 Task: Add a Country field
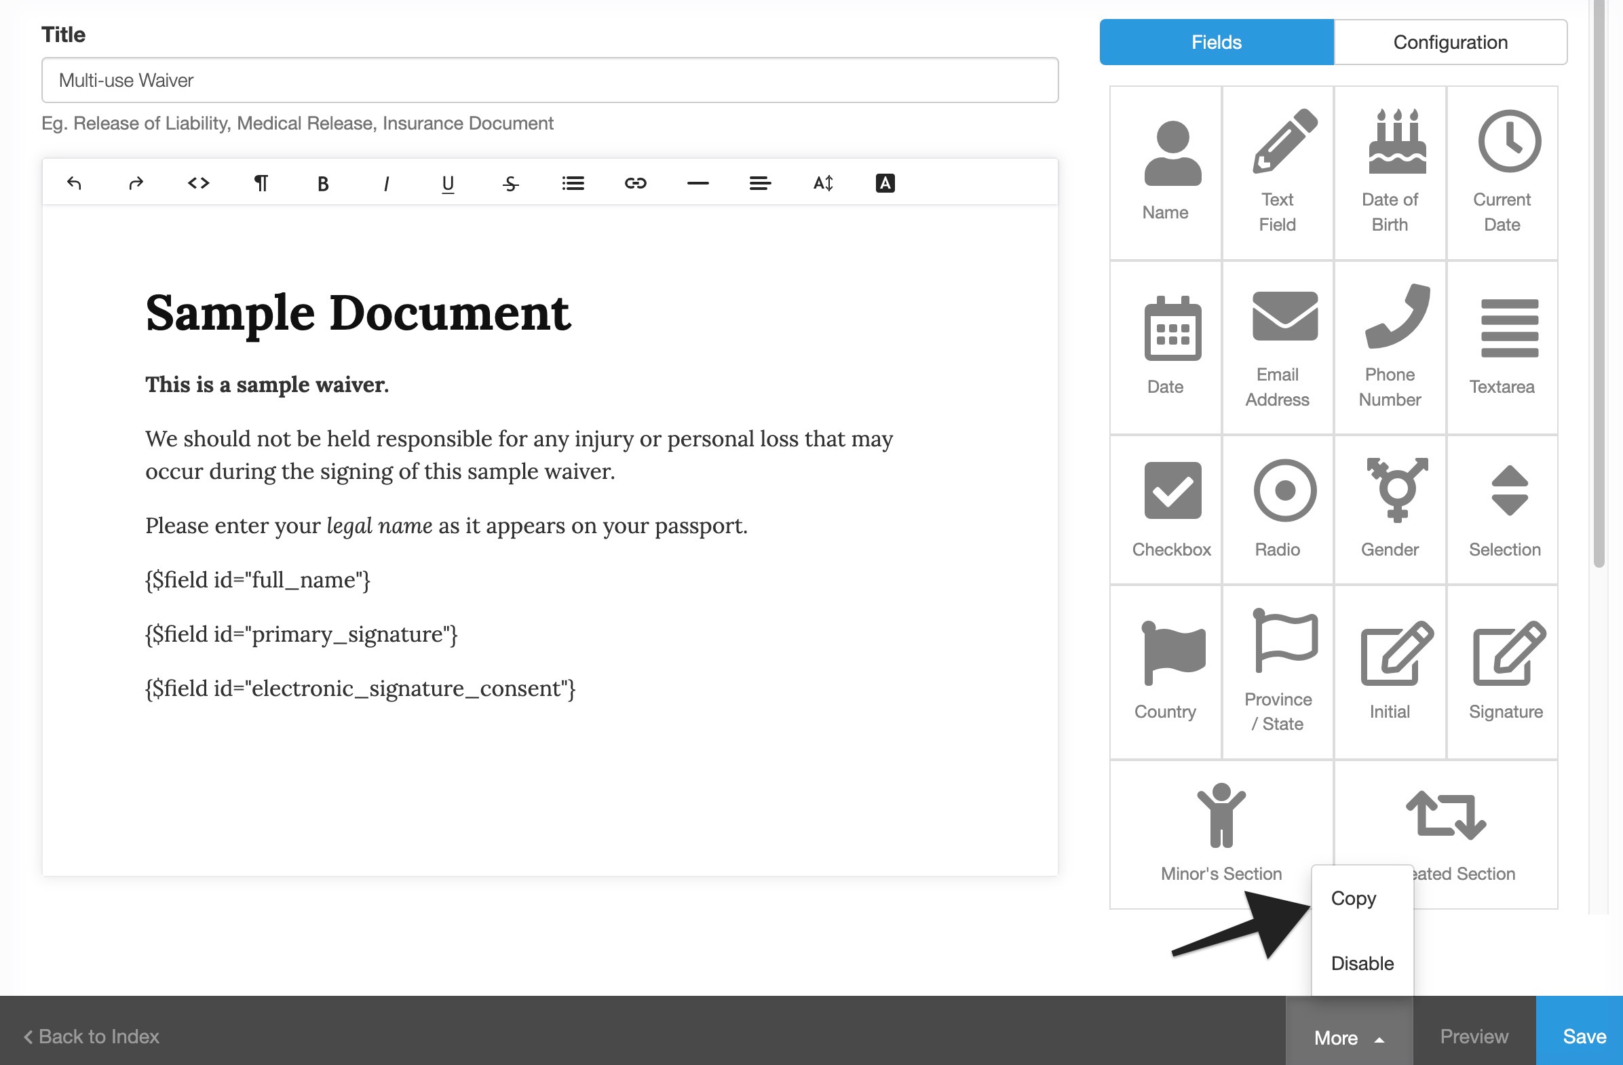[x=1166, y=672]
